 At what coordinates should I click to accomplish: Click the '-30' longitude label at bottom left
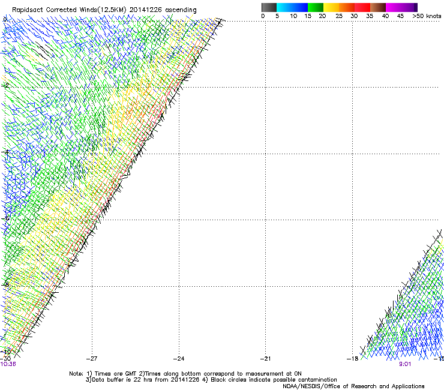[x=5, y=359]
